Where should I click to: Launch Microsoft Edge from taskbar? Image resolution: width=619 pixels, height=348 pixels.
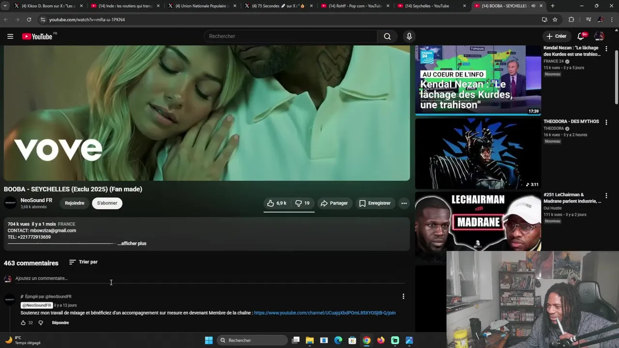pos(338,340)
